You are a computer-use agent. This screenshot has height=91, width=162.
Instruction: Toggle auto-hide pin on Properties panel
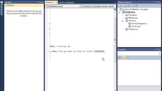[x=157, y=50]
